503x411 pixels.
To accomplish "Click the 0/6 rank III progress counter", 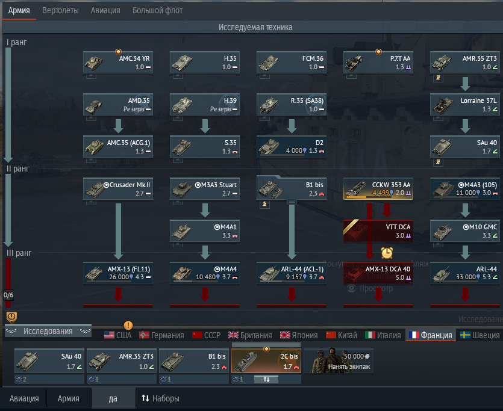I will tap(8, 295).
